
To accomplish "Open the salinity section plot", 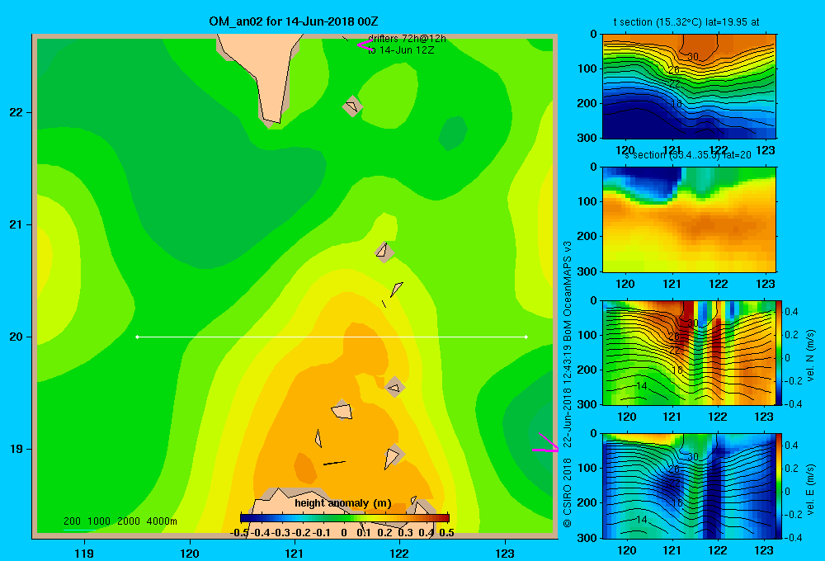I will [x=689, y=219].
